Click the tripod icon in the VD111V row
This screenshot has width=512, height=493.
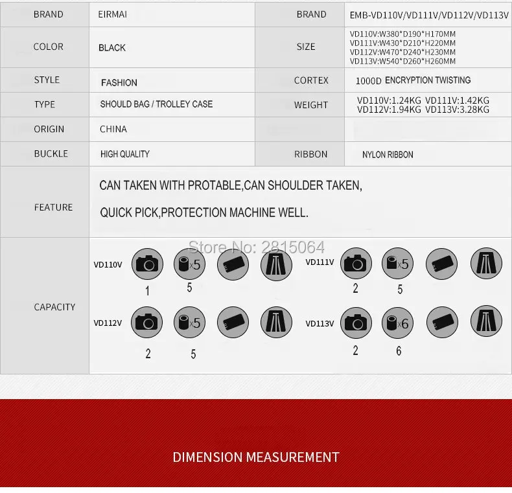486,264
